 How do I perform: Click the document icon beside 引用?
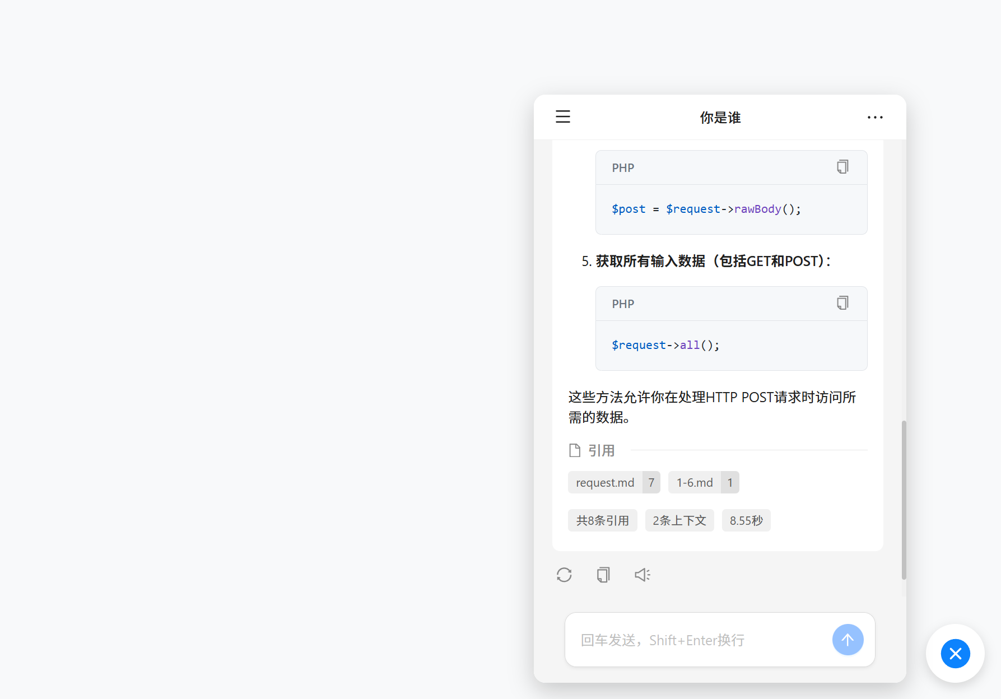(574, 450)
